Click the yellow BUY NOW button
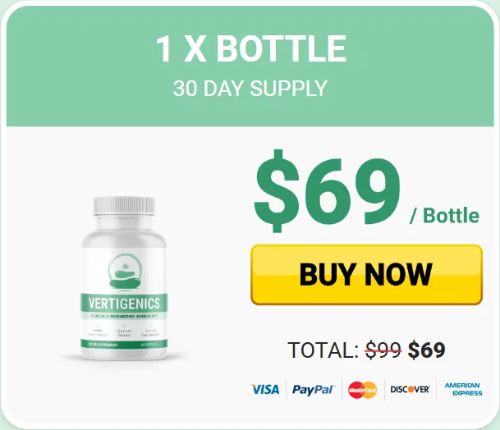This screenshot has width=500, height=430. 366,274
